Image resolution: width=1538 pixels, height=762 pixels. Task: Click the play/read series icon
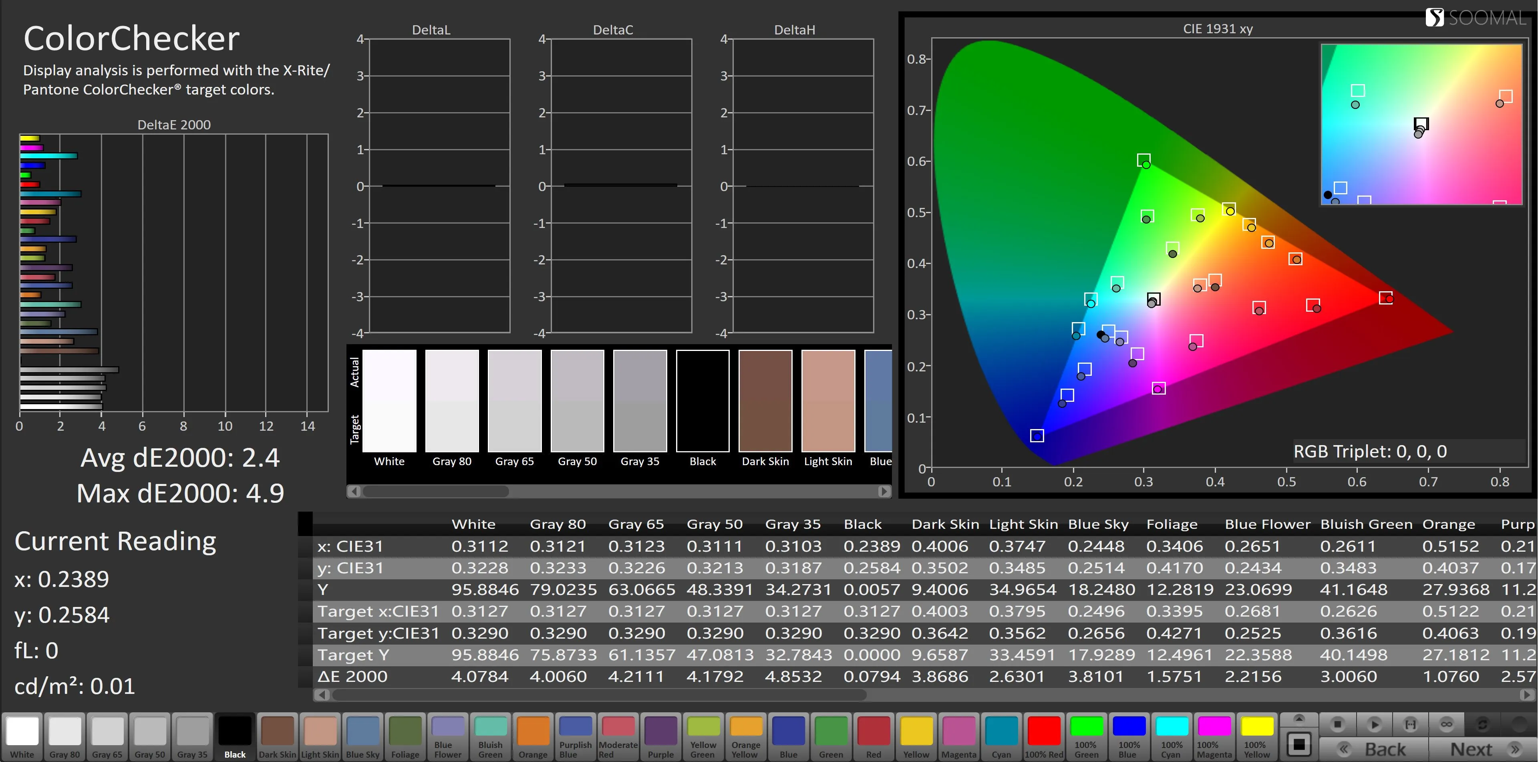click(1375, 724)
